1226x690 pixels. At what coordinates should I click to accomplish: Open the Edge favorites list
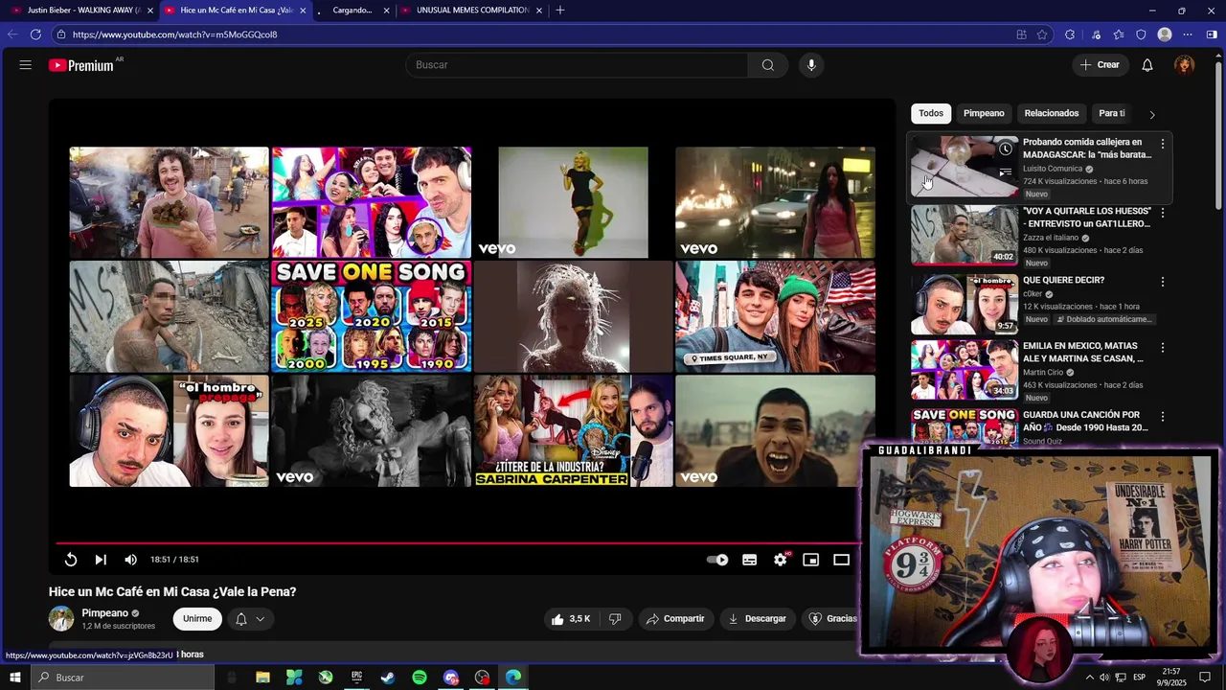[1119, 34]
